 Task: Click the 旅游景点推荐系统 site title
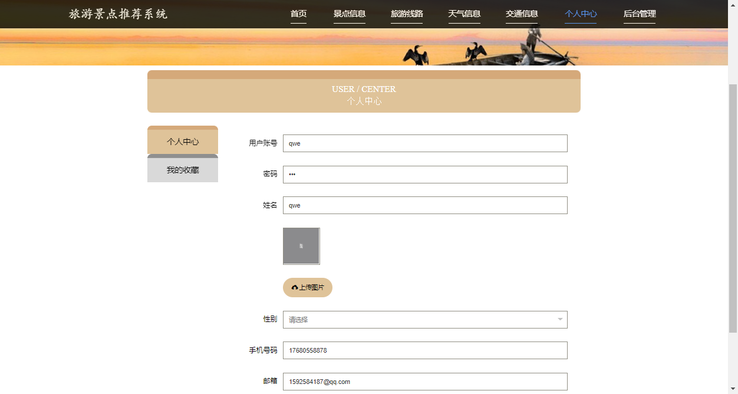click(x=117, y=14)
